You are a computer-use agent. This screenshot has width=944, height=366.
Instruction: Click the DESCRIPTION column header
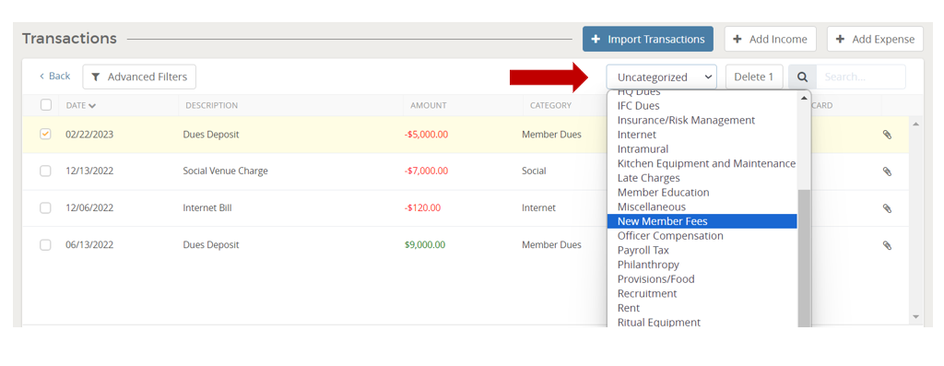pyautogui.click(x=211, y=105)
